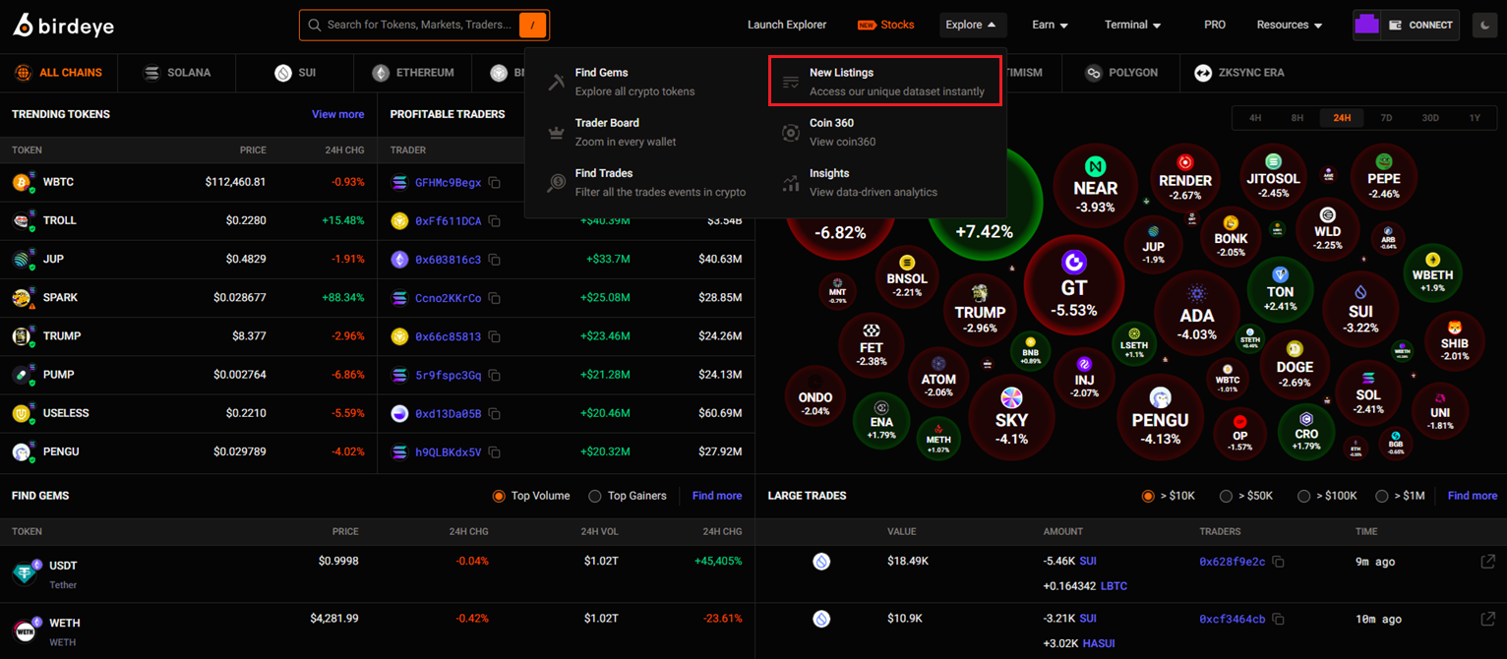Open trade details for 9m ago trade
The image size is (1507, 659).
click(x=1487, y=562)
